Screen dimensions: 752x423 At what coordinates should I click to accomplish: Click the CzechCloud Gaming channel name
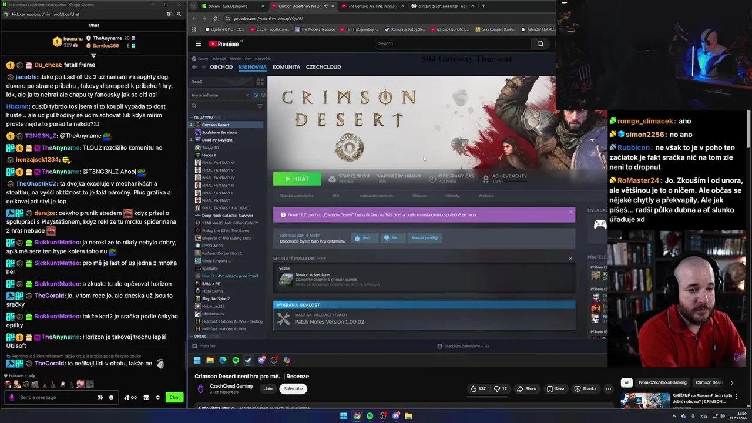(x=231, y=386)
